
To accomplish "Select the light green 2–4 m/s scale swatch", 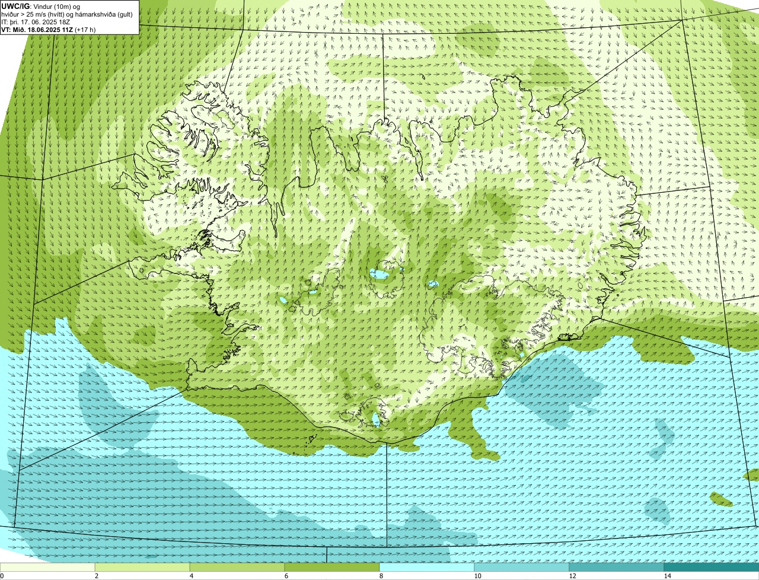I will tap(142, 568).
